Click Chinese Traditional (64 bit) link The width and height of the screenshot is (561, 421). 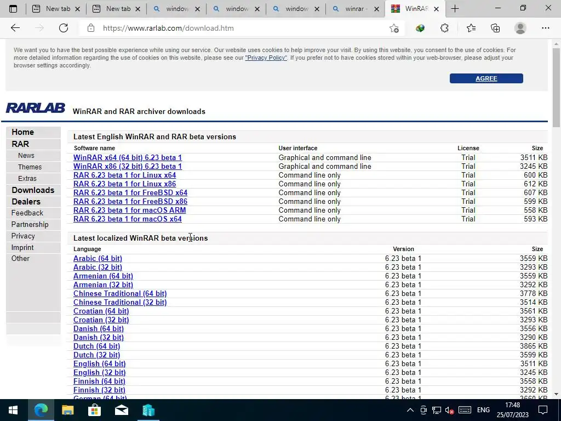pos(120,294)
